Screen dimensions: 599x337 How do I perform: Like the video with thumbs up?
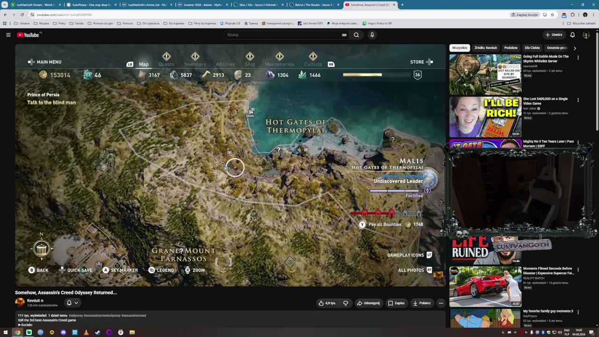pos(327,303)
